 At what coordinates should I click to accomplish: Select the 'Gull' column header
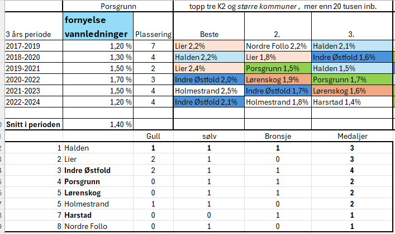tap(153, 136)
